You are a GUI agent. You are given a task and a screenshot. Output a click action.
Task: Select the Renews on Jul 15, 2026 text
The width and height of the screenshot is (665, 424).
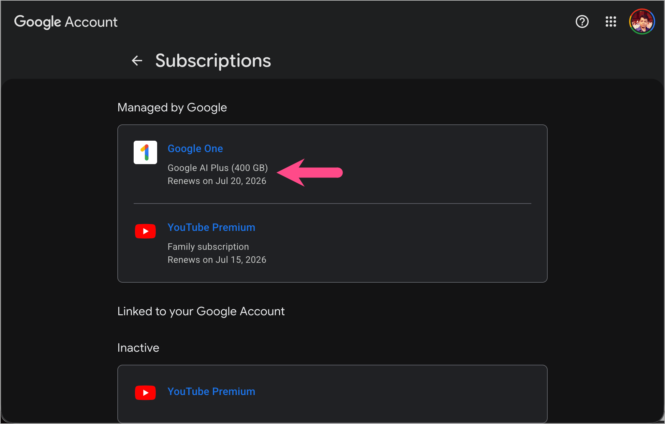tap(217, 260)
